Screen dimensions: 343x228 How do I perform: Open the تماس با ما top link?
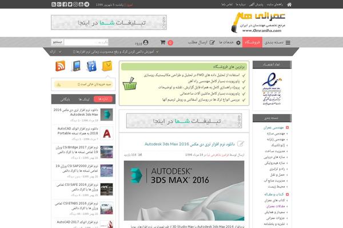coord(227,5)
